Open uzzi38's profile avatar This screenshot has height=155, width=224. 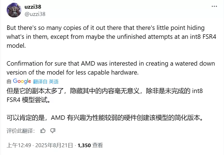pyautogui.click(x=14, y=10)
